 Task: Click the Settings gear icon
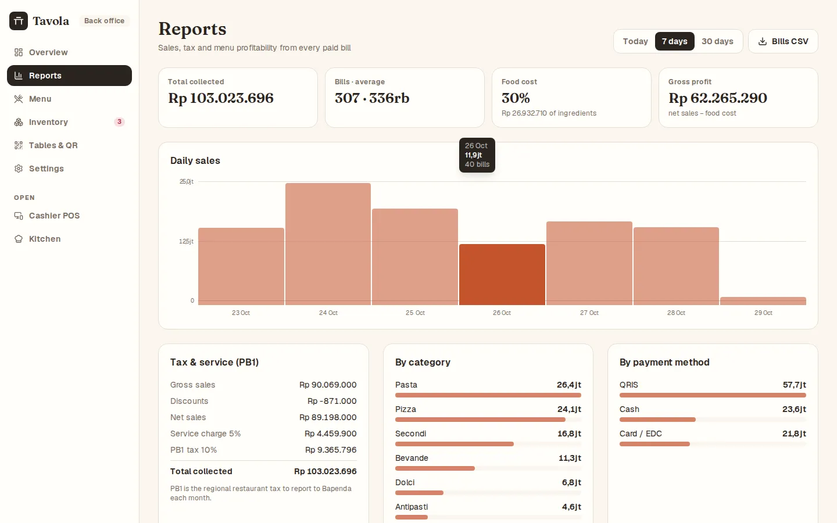pos(19,169)
